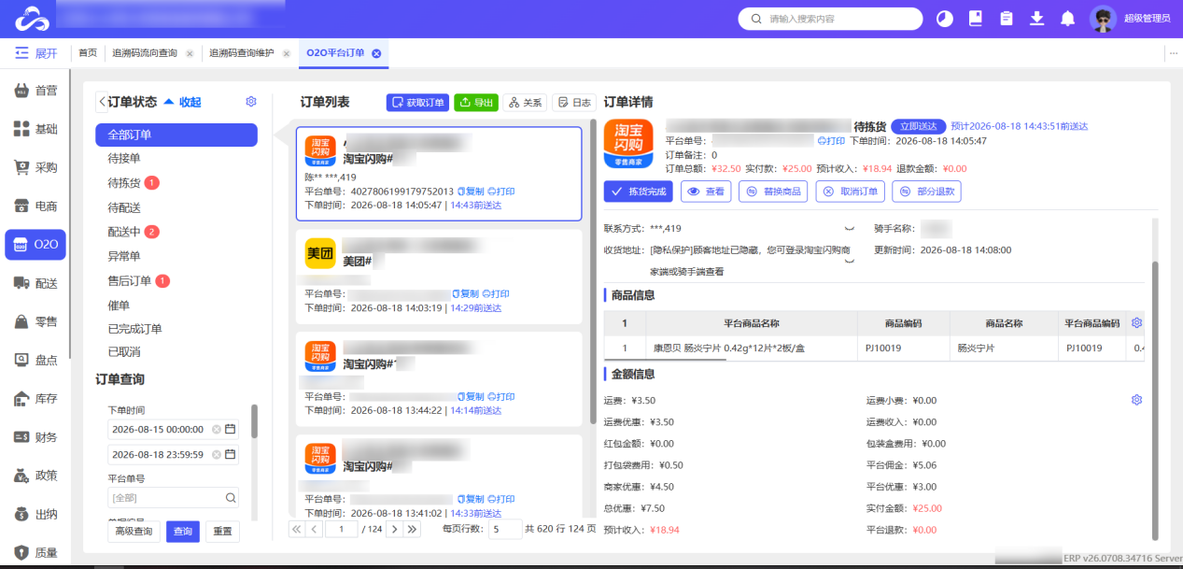1183x569 pixels.
Task: Switch to the 追溯码流向查询 tab
Action: click(x=145, y=53)
